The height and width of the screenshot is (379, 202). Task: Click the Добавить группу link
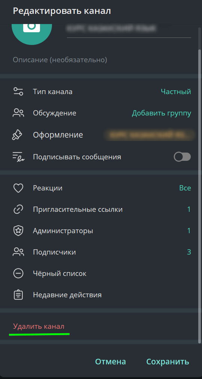(x=162, y=113)
